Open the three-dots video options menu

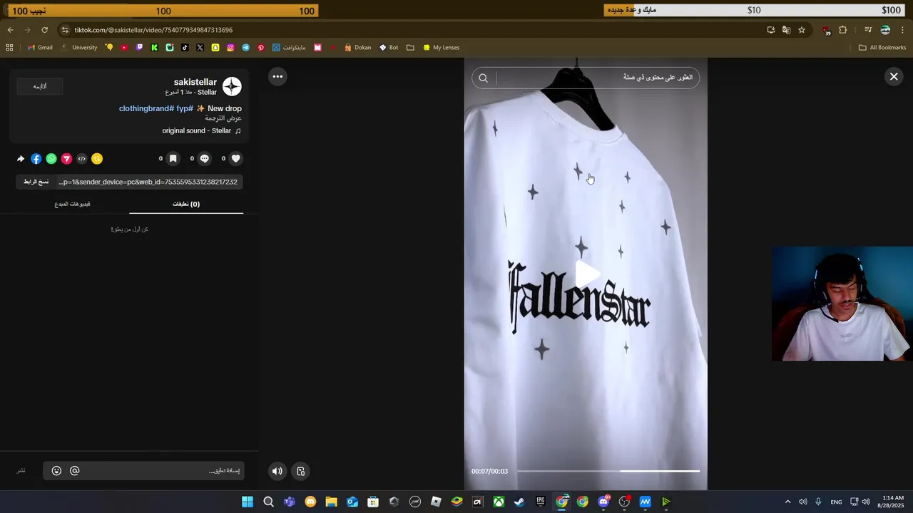(277, 76)
